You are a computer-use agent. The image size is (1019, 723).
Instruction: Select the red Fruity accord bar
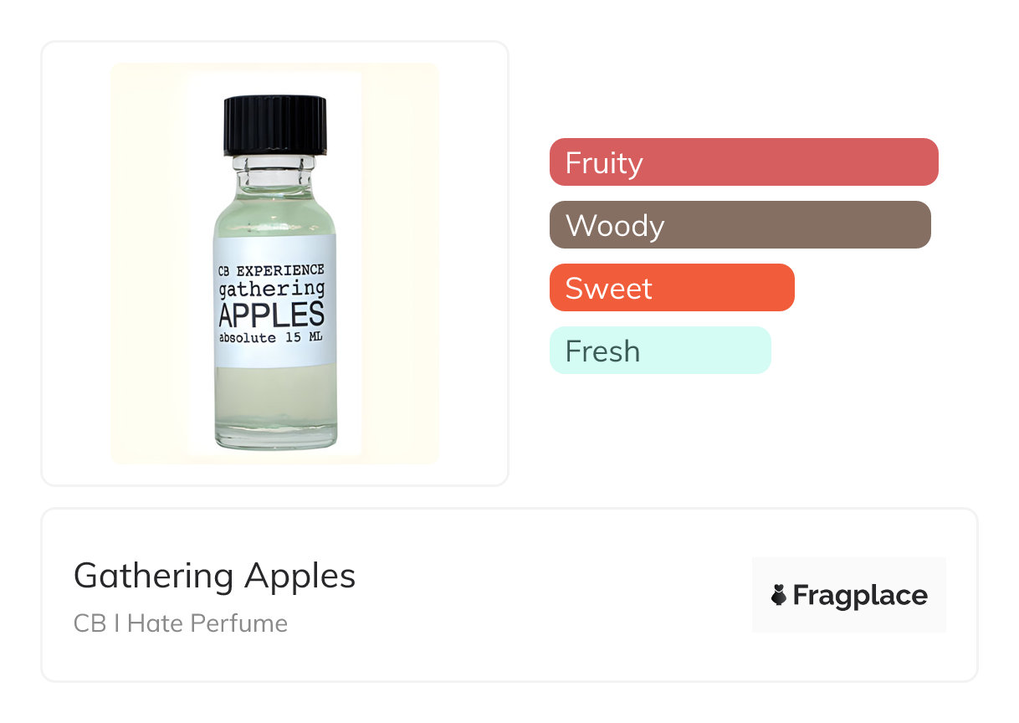coord(744,162)
